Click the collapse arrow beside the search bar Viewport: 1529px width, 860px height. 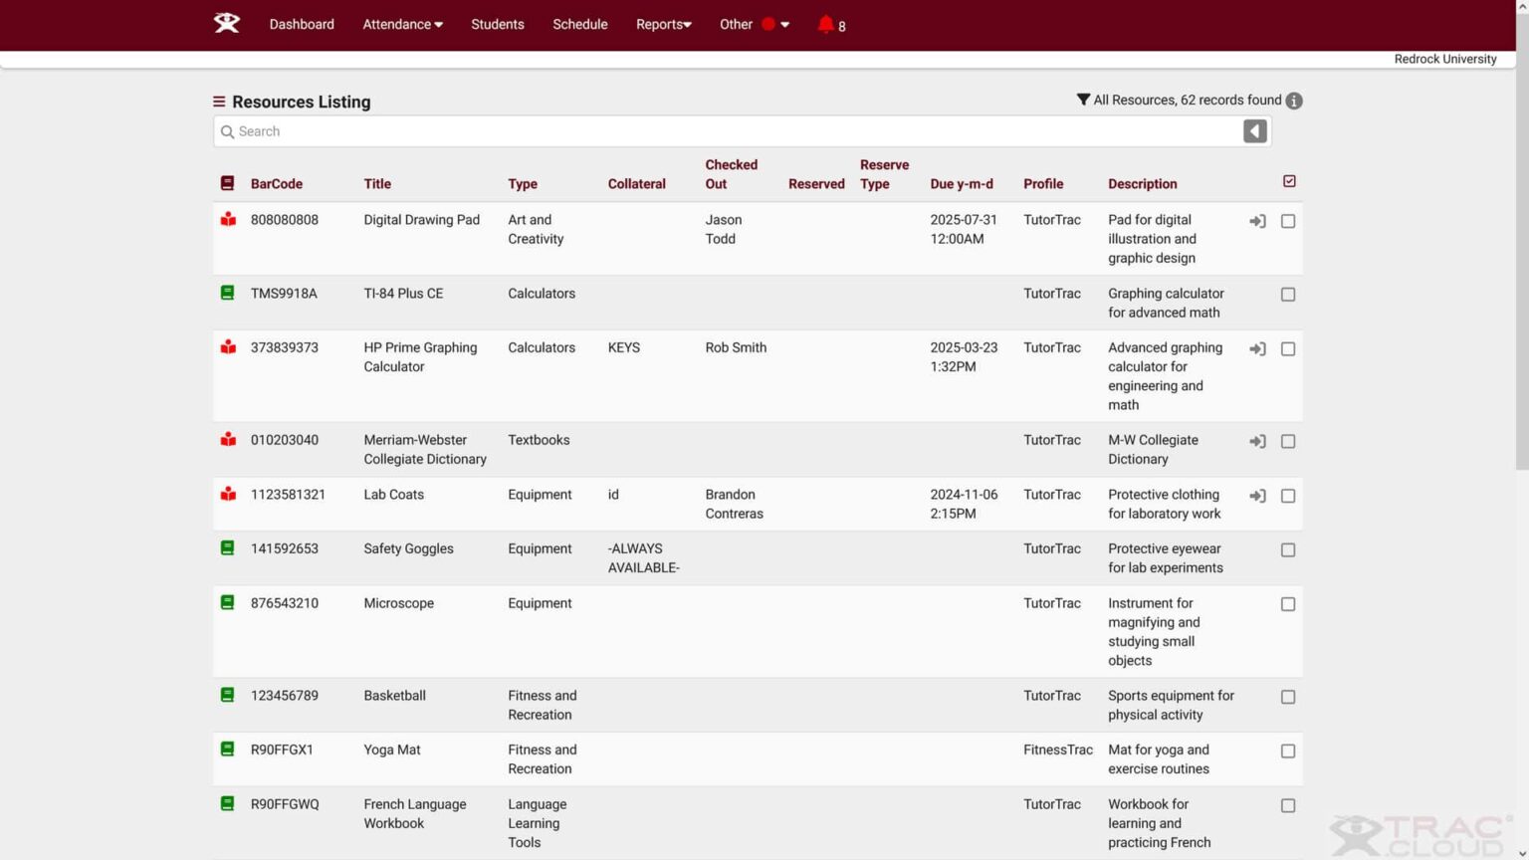(x=1254, y=131)
